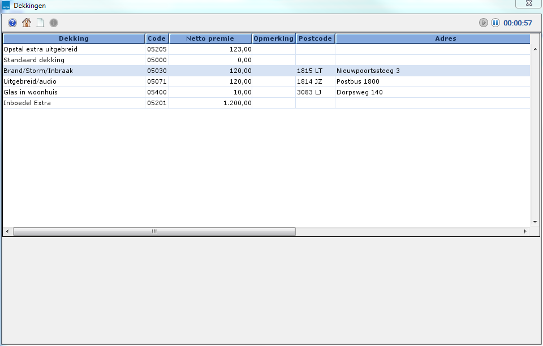The width and height of the screenshot is (543, 346).
Task: Sort by the Postcode column header
Action: click(315, 38)
